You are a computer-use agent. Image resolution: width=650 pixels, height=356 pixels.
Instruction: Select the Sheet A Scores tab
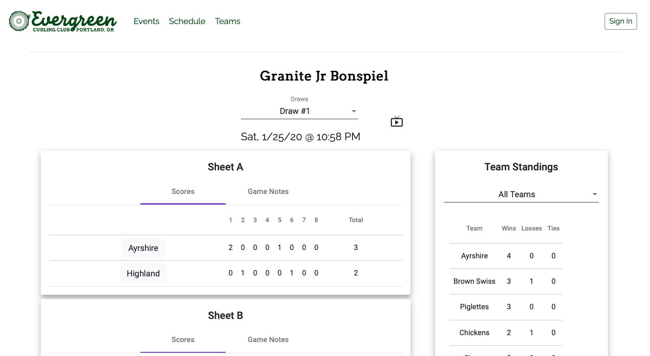(183, 192)
